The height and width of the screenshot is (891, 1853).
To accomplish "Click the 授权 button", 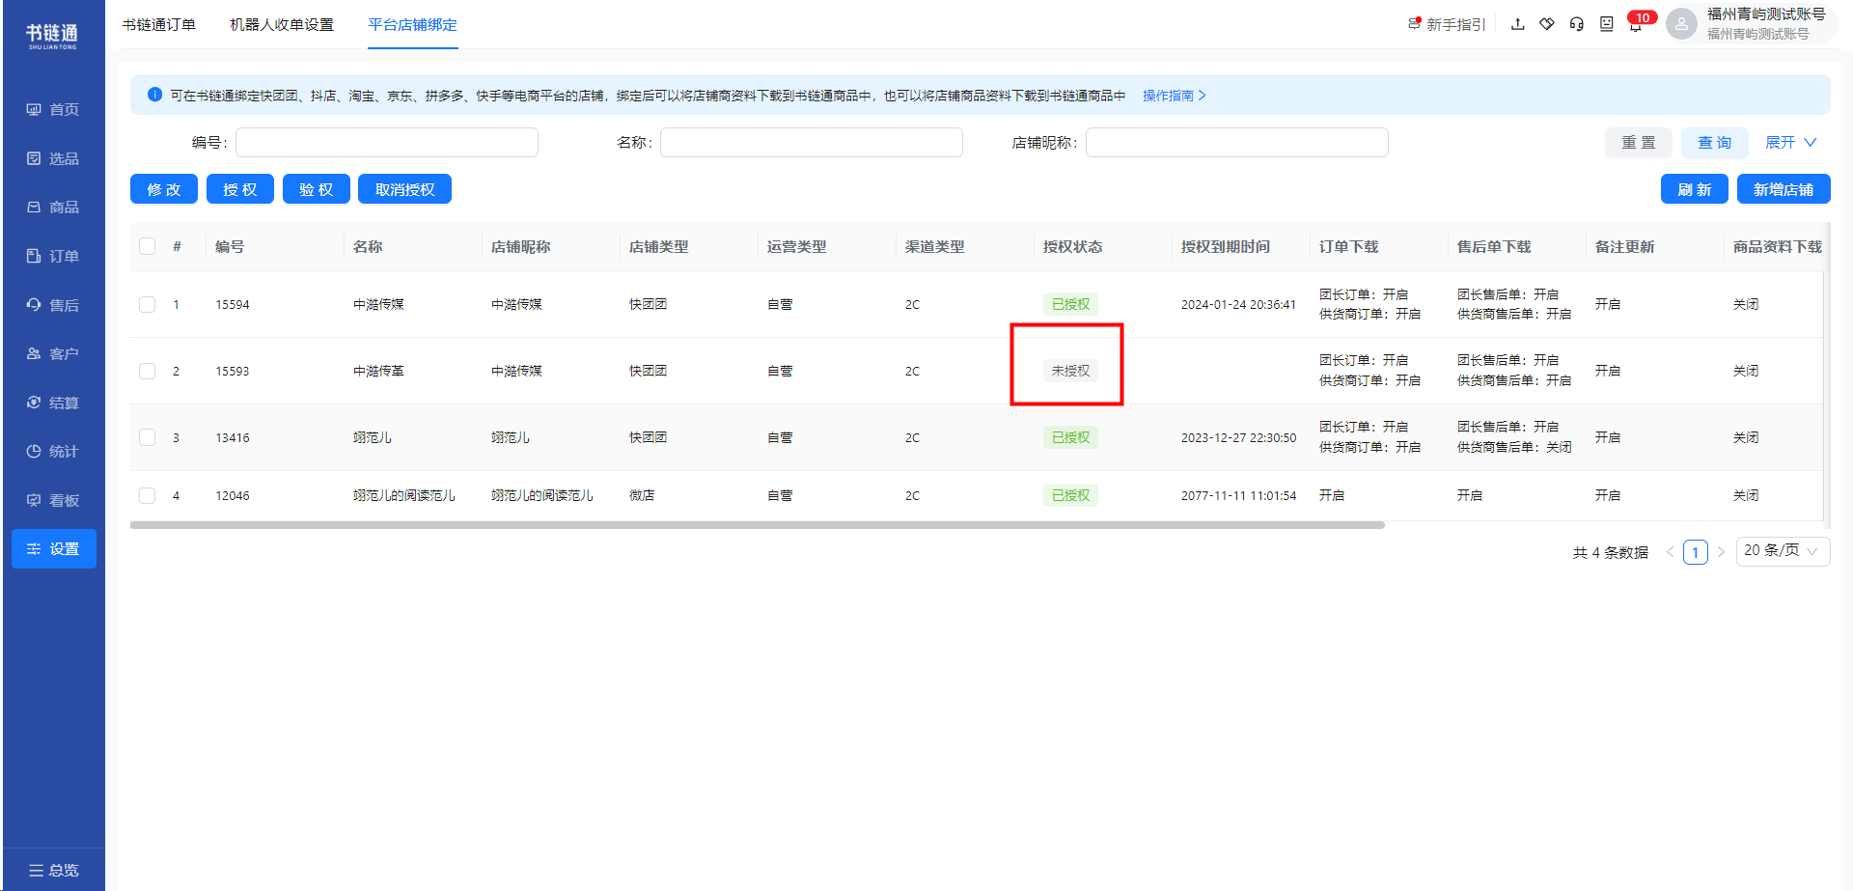I will 240,189.
